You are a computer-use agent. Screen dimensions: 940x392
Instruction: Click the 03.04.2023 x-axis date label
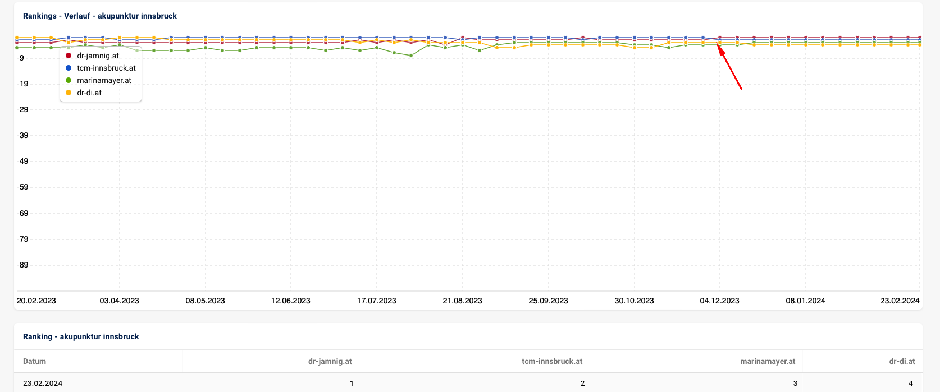click(120, 301)
